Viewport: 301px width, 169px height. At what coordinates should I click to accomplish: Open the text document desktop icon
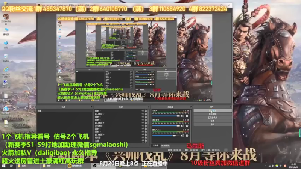coord(6,97)
